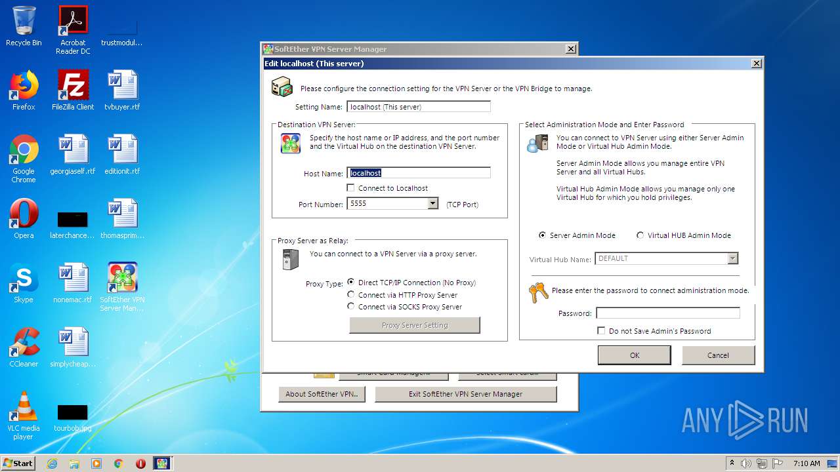
Task: Select tourbob.jpg desktop file
Action: pyautogui.click(x=73, y=418)
